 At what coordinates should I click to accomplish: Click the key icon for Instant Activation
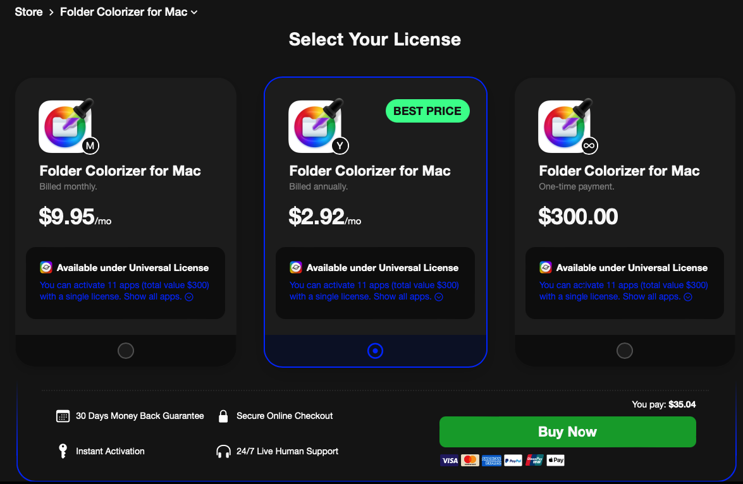63,451
